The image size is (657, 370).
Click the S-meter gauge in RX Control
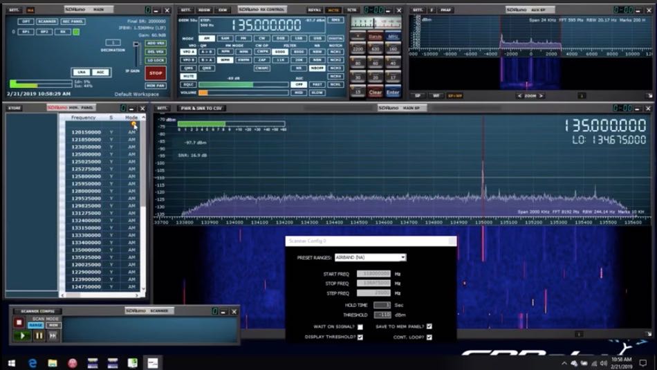(x=376, y=23)
